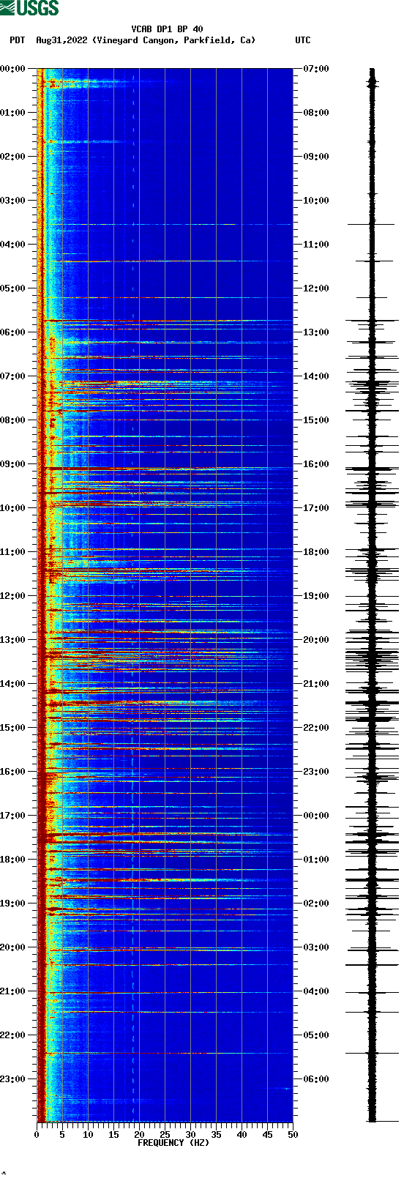This screenshot has width=404, height=1181.
Task: Click the PDT time label '23:00'
Action: pos(12,1079)
